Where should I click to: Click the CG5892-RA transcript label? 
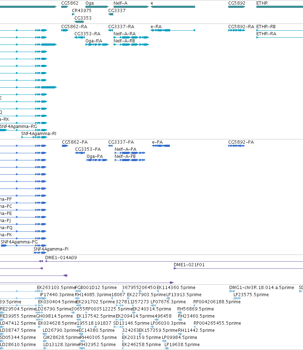241,27
